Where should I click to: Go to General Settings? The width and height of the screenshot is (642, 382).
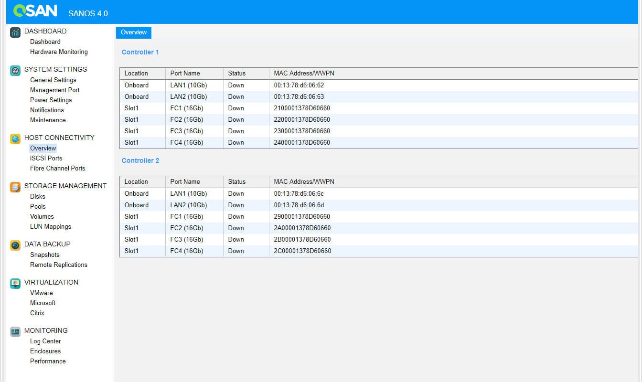point(53,80)
